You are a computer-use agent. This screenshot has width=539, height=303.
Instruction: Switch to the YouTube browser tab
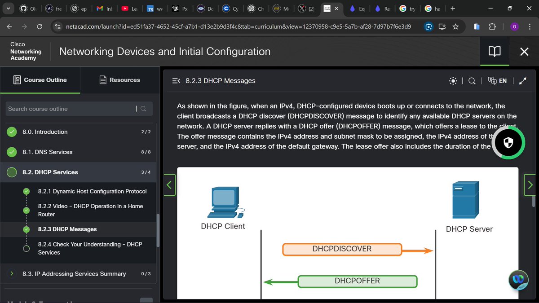tap(128, 9)
